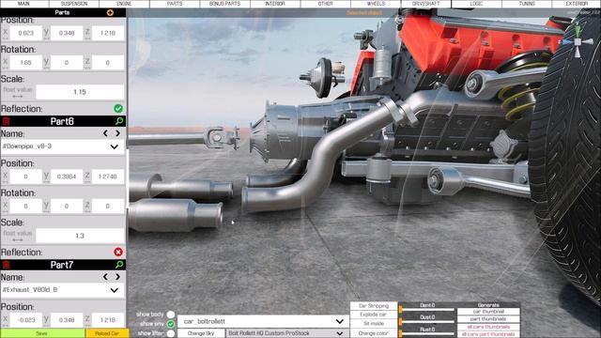
Task: Switch to the WHEELS tab
Action: click(376, 4)
